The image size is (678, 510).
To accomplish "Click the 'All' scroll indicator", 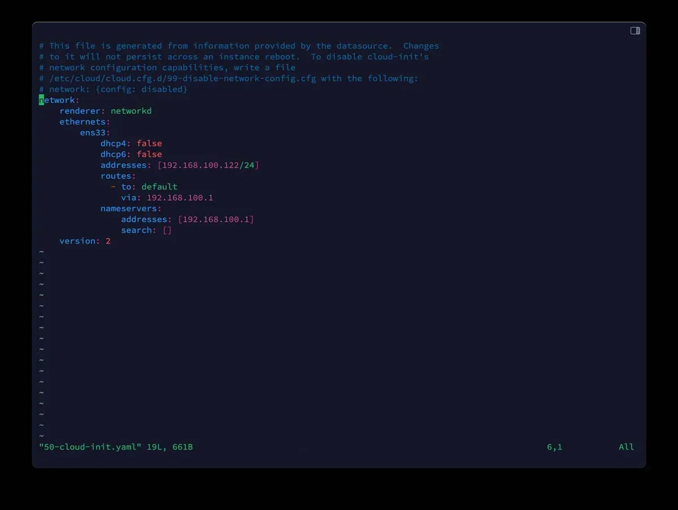I will pyautogui.click(x=626, y=447).
